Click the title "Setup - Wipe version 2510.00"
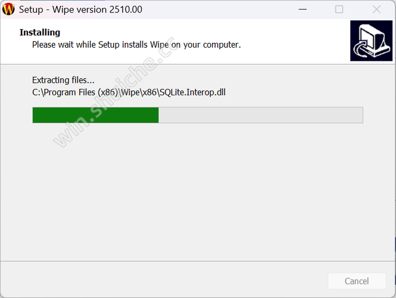 (80, 10)
